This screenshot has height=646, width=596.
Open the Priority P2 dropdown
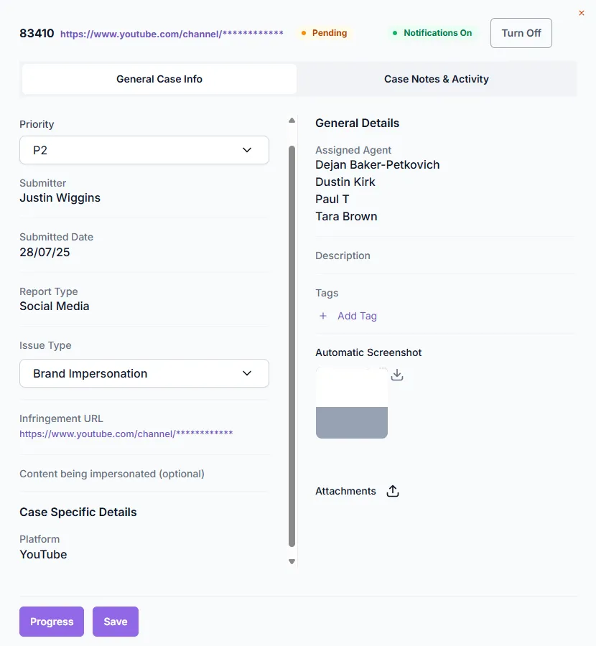(x=144, y=150)
